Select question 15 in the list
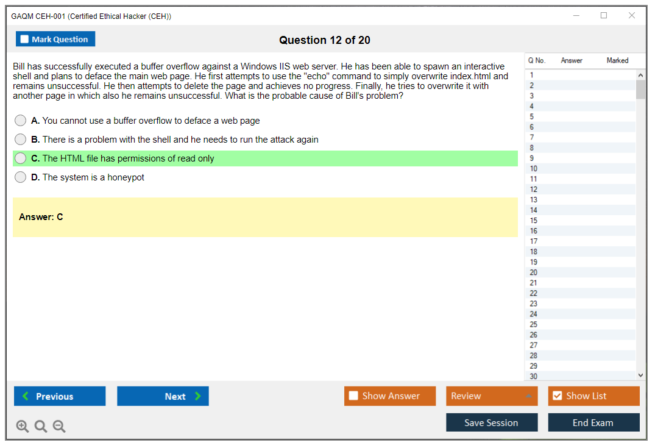 click(534, 221)
